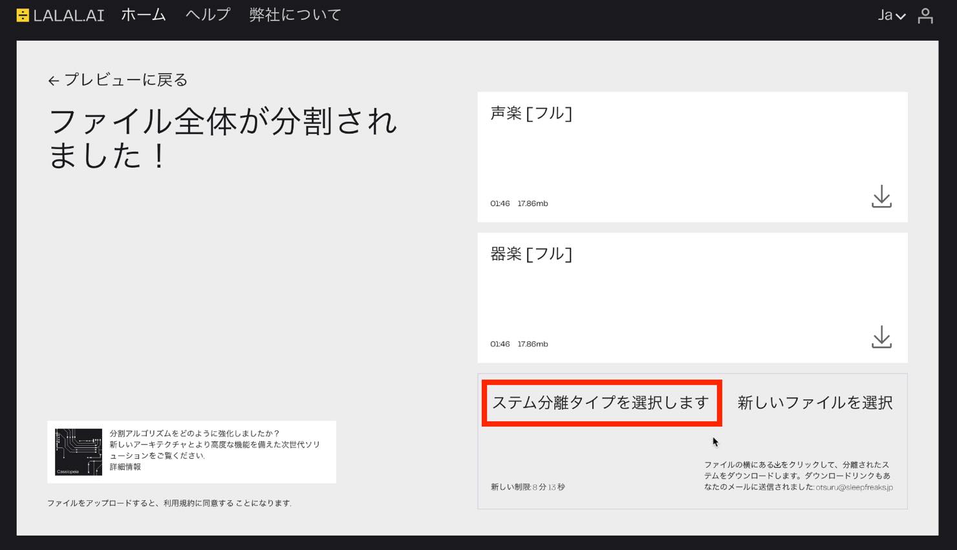
Task: Open the Ja language dropdown
Action: tap(891, 15)
